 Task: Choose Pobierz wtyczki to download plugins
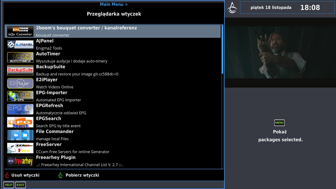82,175
